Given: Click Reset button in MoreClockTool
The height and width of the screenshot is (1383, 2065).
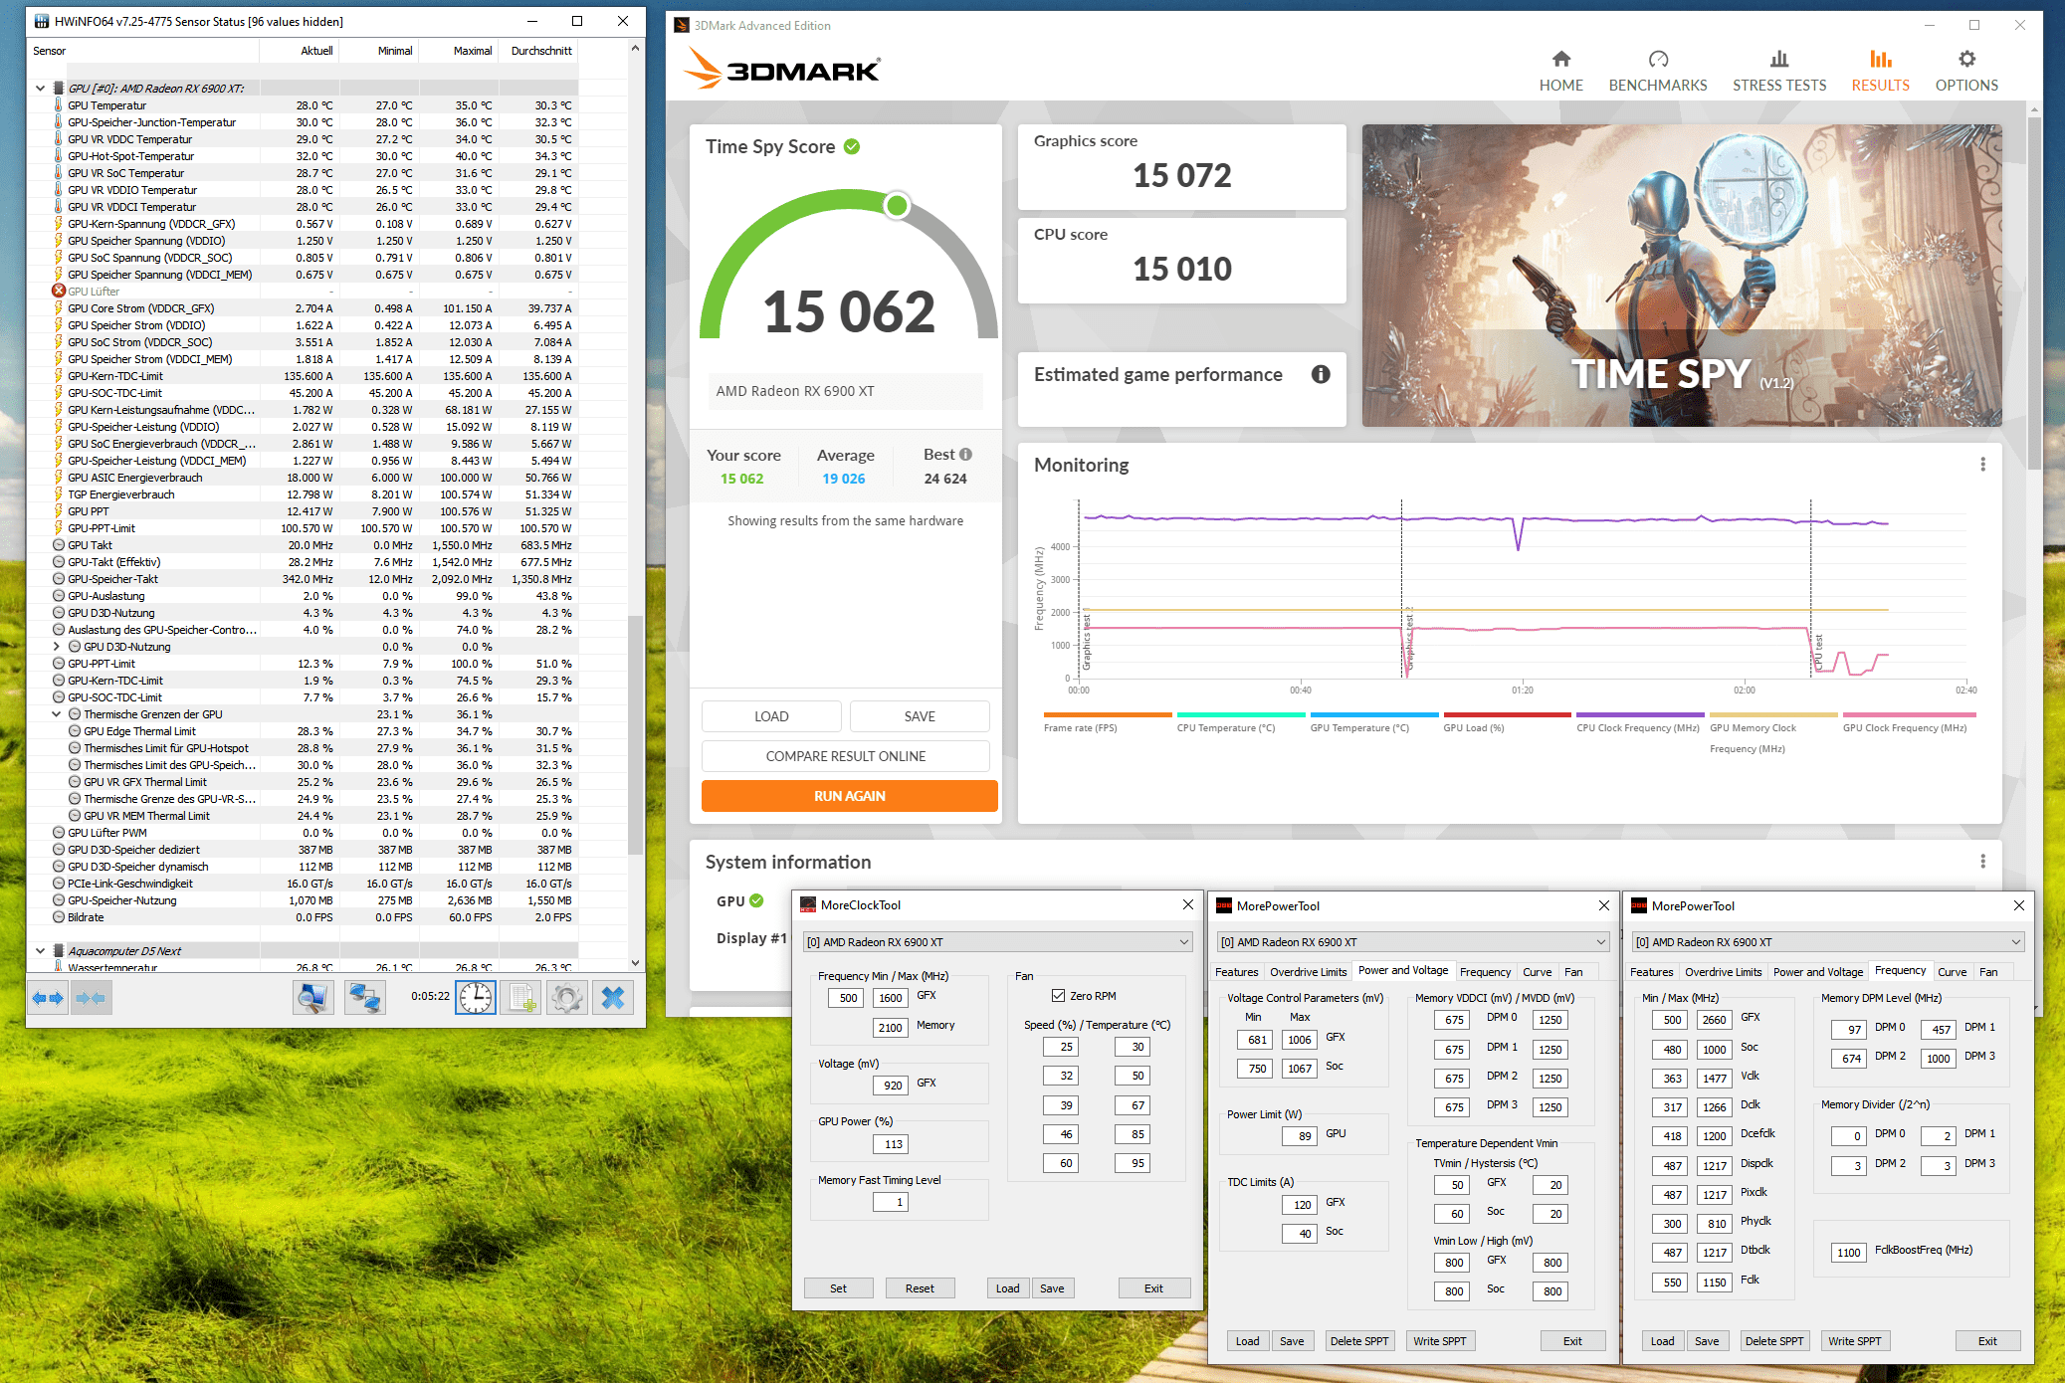Looking at the screenshot, I should [x=920, y=1288].
